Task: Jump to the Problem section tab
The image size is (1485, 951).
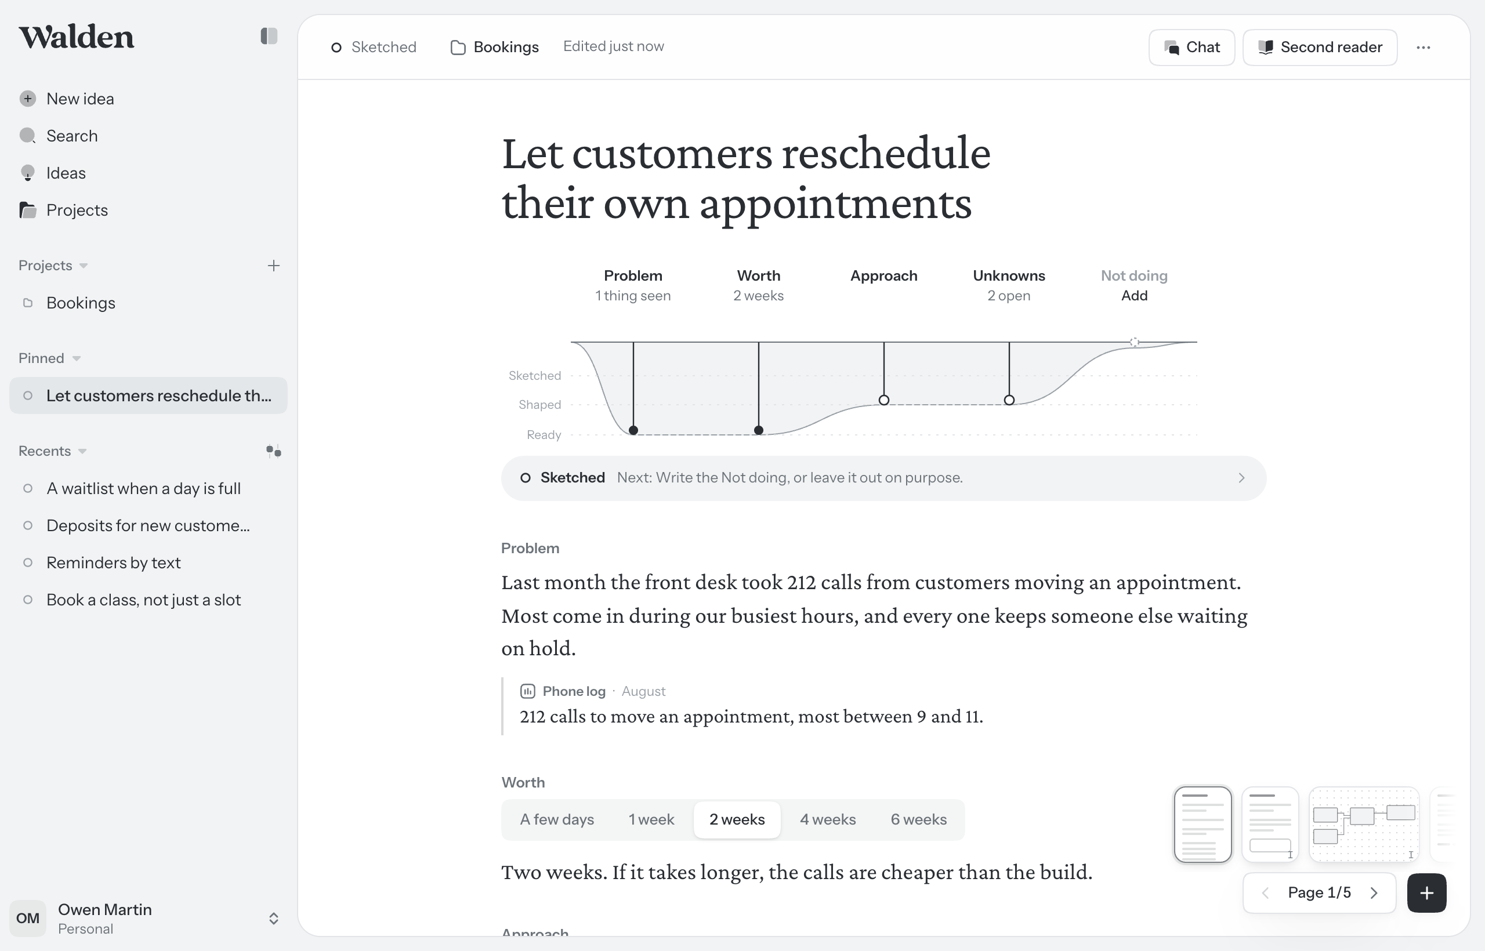Action: pyautogui.click(x=632, y=285)
